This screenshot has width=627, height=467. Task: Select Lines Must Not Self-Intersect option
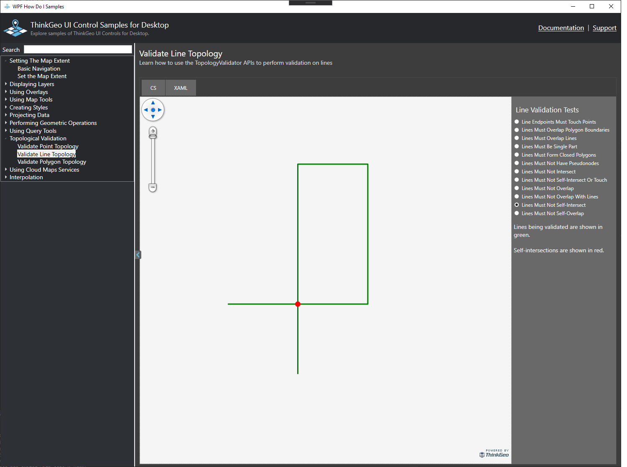550,205
